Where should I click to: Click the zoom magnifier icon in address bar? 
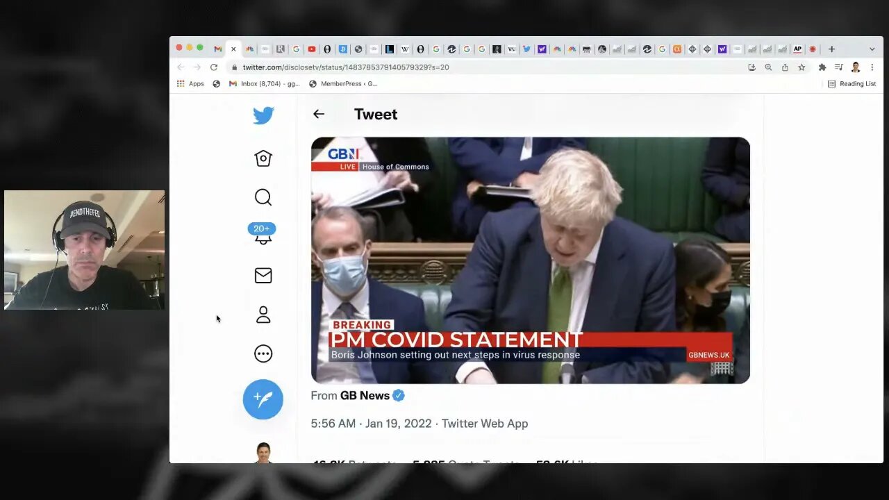point(768,67)
